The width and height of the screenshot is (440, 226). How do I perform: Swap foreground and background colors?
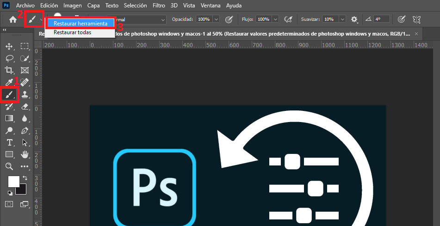pos(25,178)
